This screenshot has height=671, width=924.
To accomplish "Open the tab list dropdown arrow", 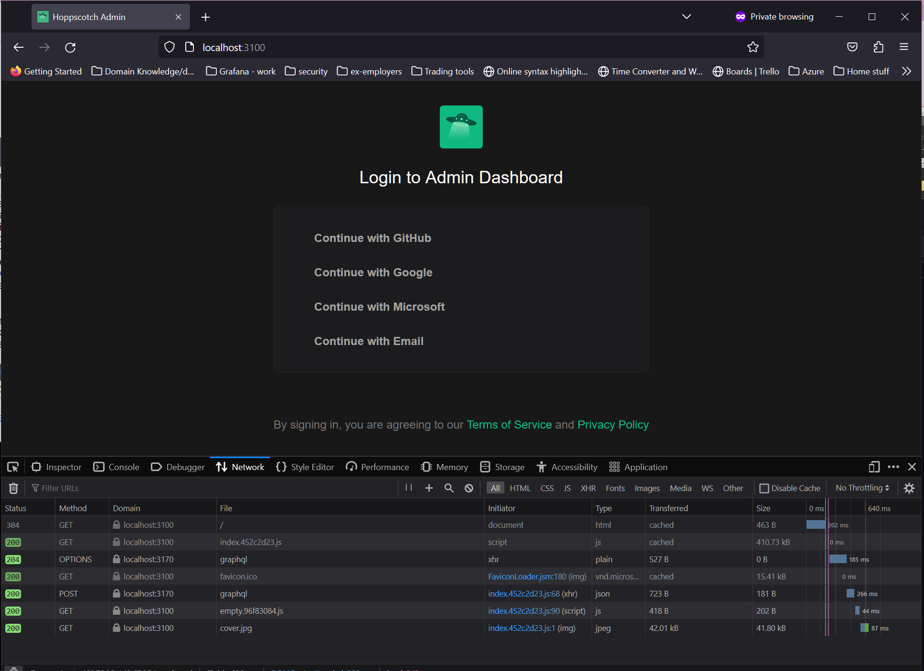I will (686, 16).
